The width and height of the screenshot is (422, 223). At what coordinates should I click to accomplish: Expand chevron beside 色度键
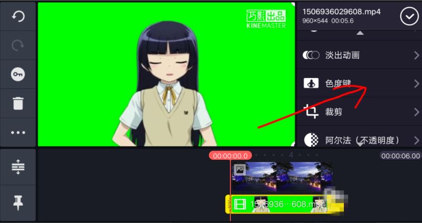[417, 84]
